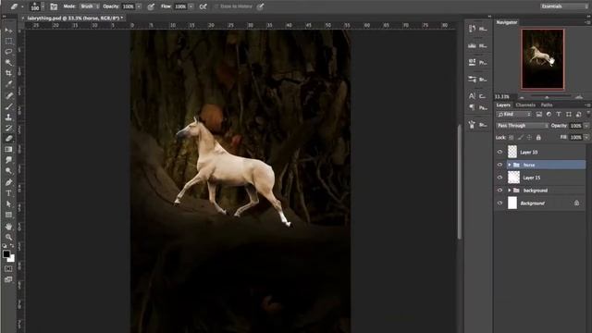Image resolution: width=592 pixels, height=333 pixels.
Task: Lock all layer attributes
Action: click(x=538, y=138)
